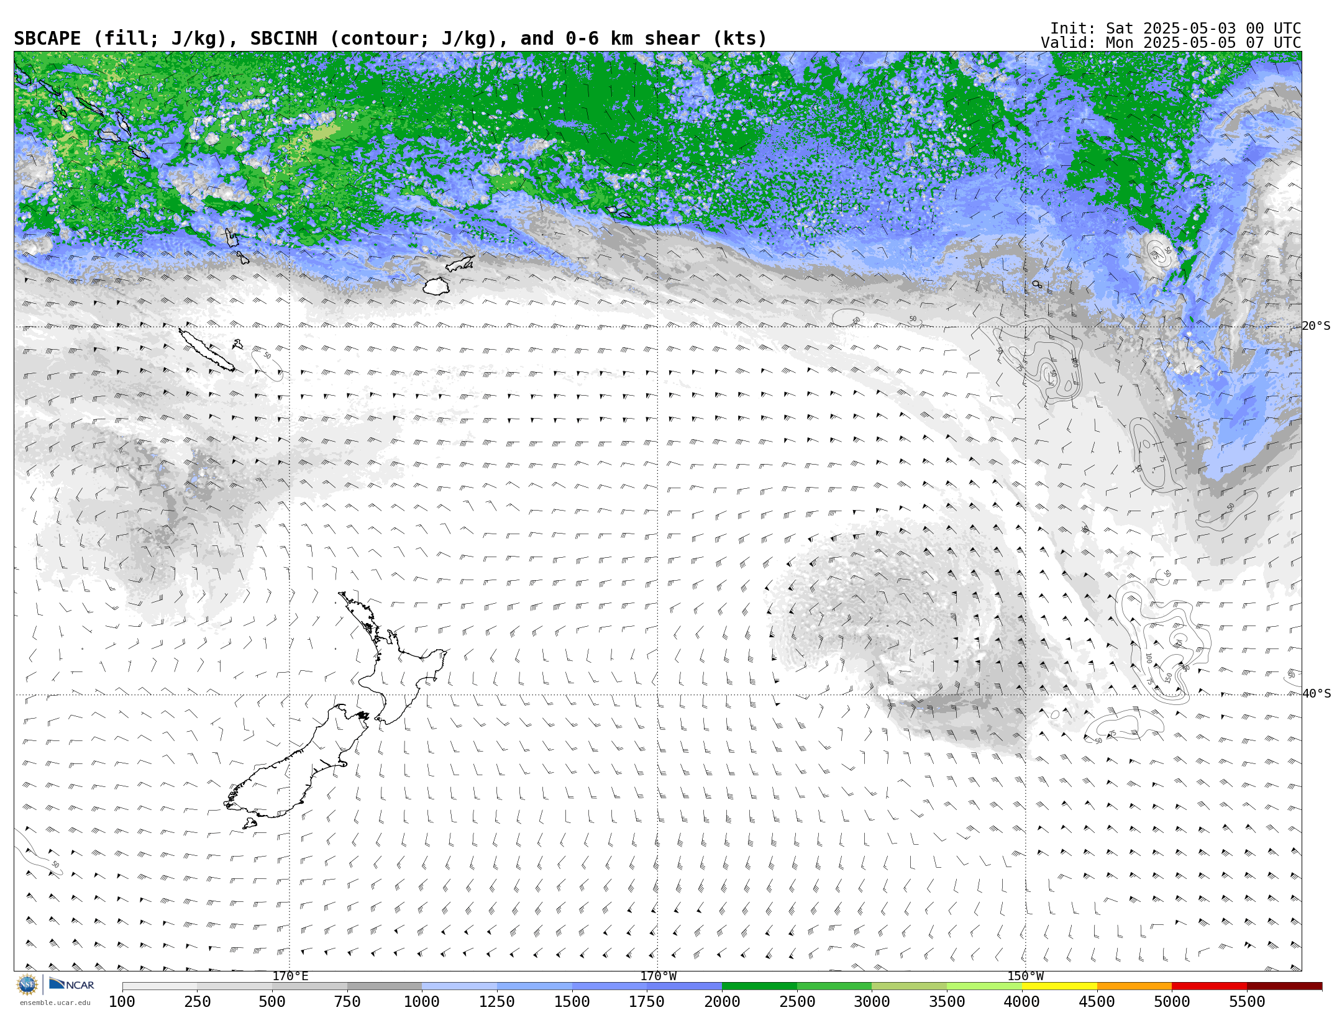Pick the lightest gray 100-250 color swatch

pos(160,986)
